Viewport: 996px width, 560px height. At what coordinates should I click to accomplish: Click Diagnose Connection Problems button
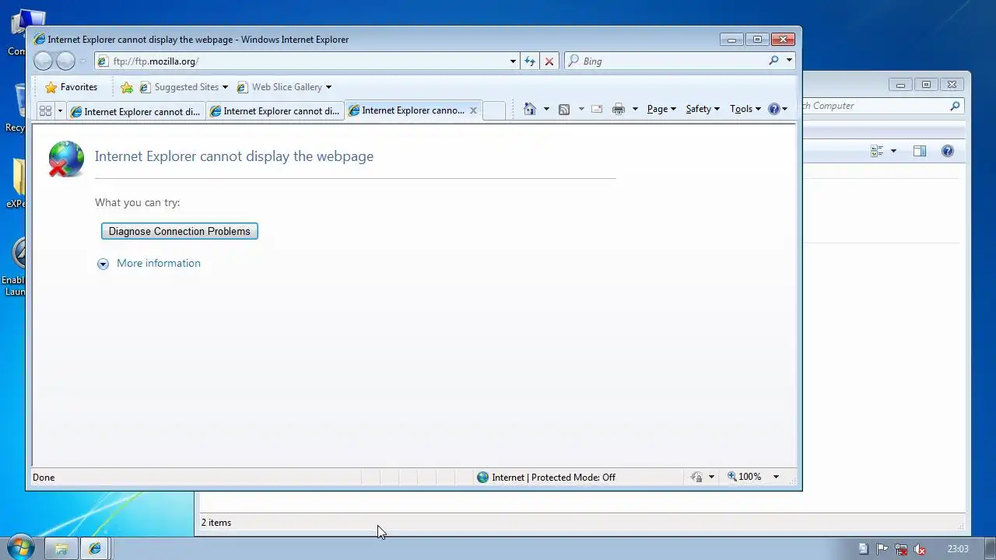coord(179,231)
